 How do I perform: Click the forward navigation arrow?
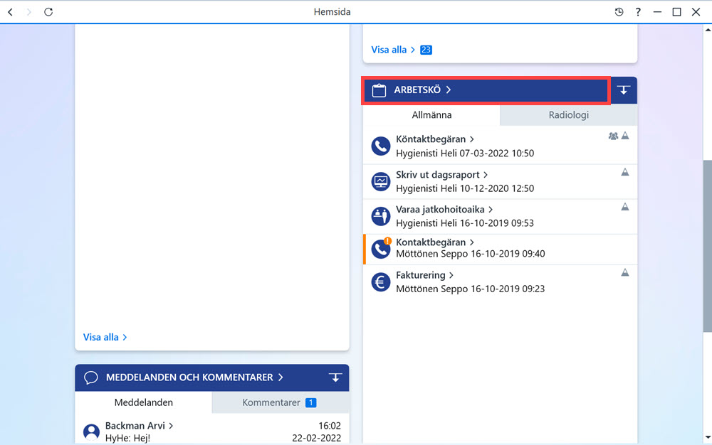point(28,12)
